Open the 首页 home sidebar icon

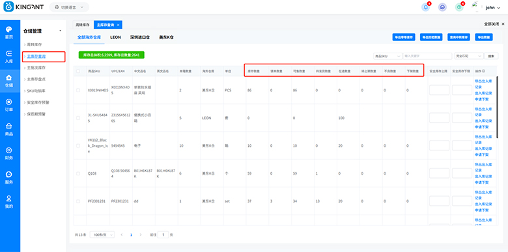click(x=9, y=32)
